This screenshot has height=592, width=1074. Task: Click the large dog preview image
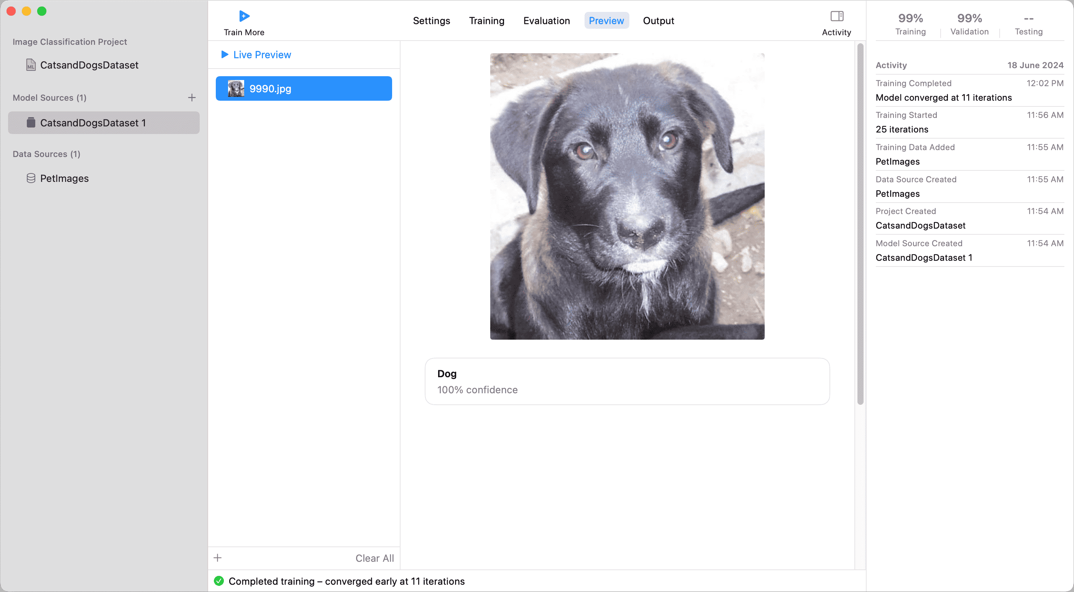(627, 196)
